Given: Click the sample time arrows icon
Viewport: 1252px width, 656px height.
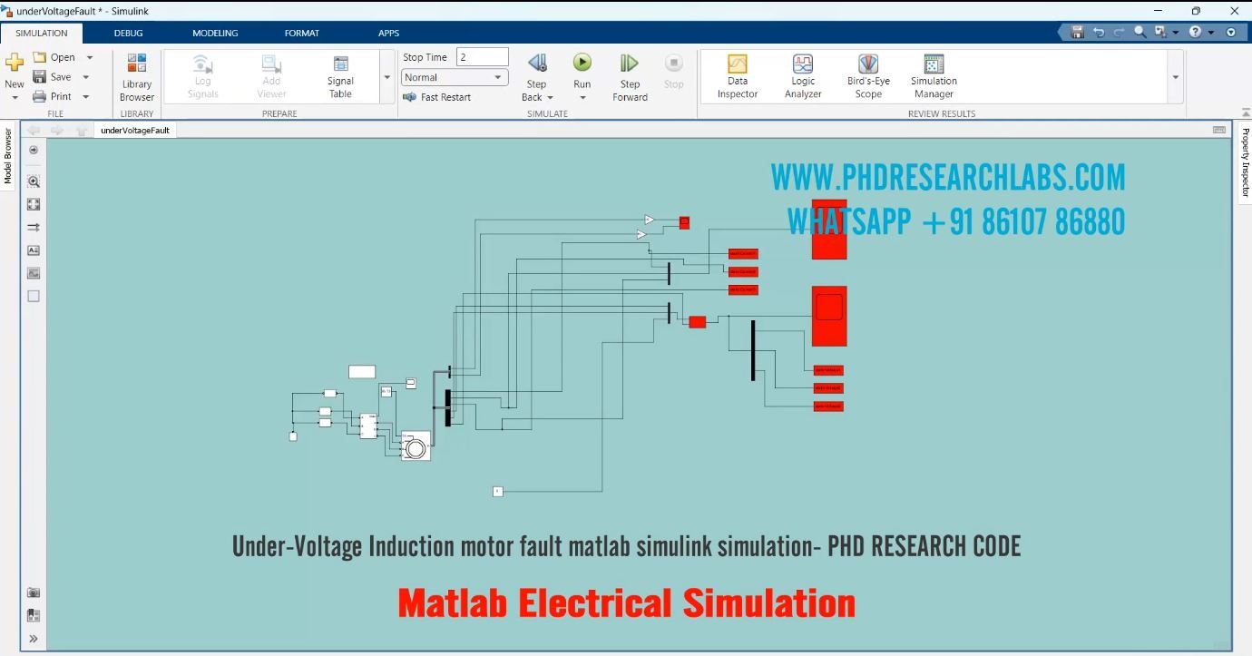Looking at the screenshot, I should (x=34, y=227).
